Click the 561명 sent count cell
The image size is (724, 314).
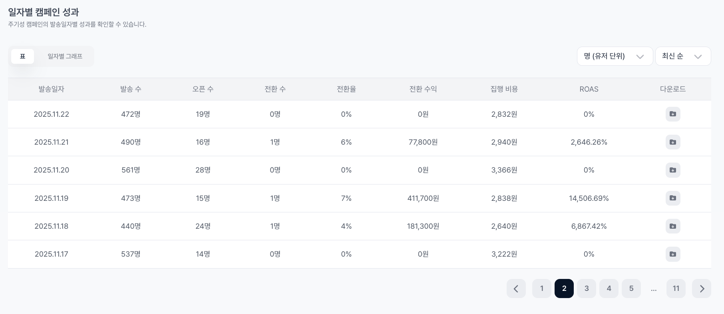point(131,170)
